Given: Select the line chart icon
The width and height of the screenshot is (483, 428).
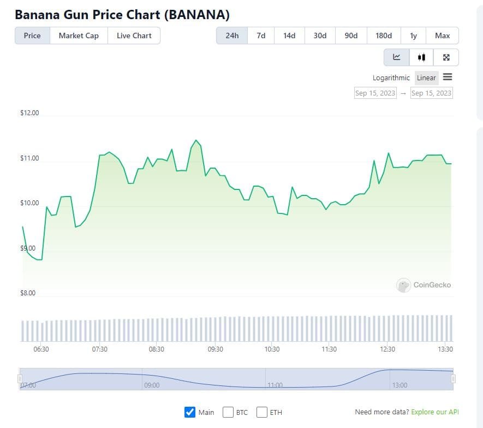Looking at the screenshot, I should (396, 57).
